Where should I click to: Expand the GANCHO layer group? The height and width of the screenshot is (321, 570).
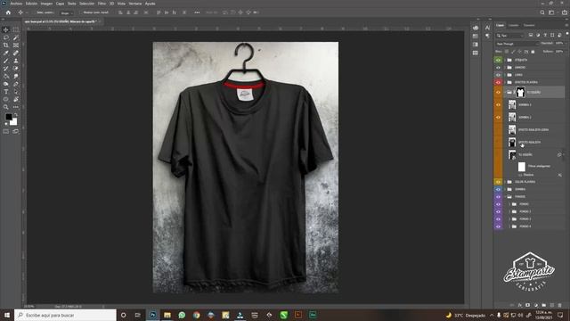click(x=505, y=68)
